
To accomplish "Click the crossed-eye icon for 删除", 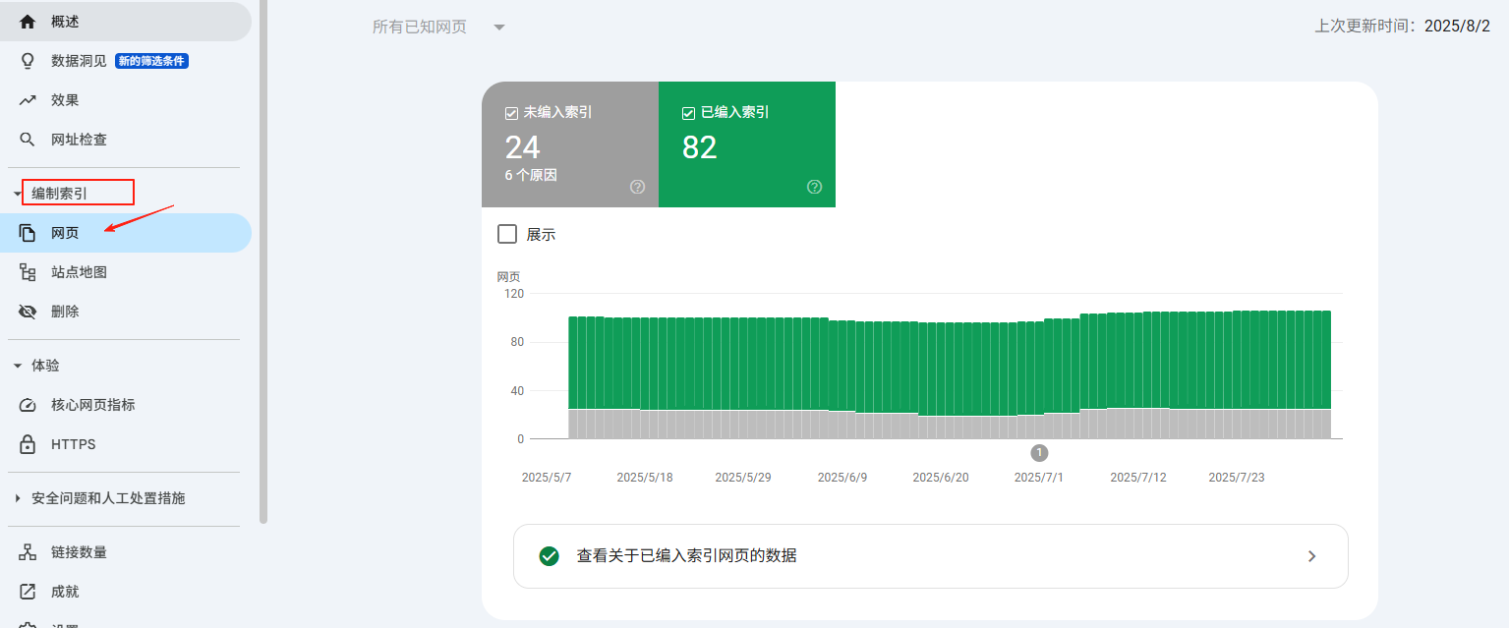I will point(28,312).
